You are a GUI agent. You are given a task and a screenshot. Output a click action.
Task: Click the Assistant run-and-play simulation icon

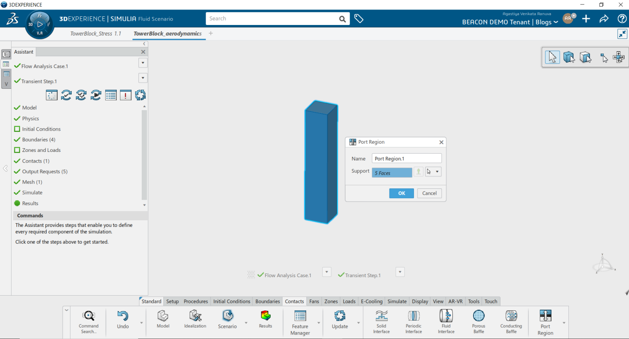[96, 95]
